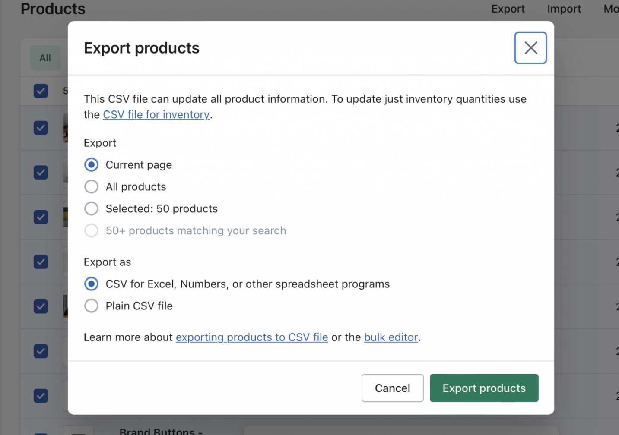Follow the bulk editor link
Image resolution: width=619 pixels, height=435 pixels.
[x=391, y=337]
